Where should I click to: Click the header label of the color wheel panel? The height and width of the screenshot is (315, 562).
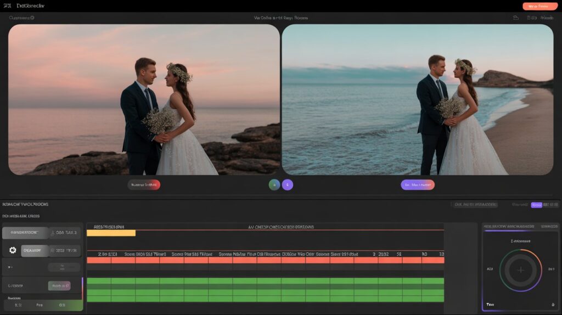[x=509, y=227]
